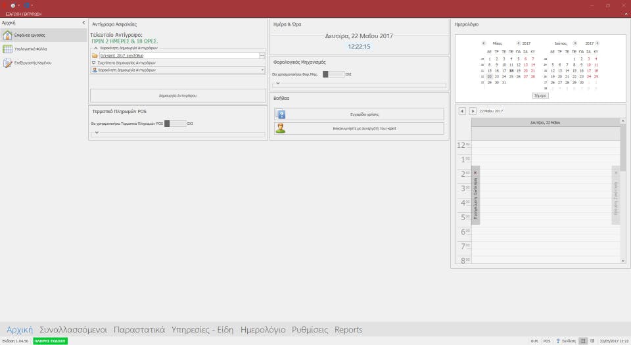The image size is (631, 345).
Task: Expand the POS terminal options chevron
Action: pos(97,132)
